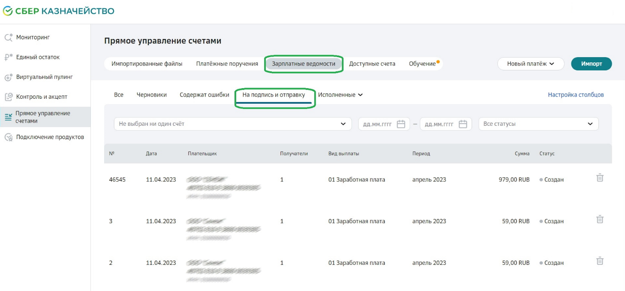Delete payroll record number 3 via trash icon
625x291 pixels.
click(x=600, y=219)
